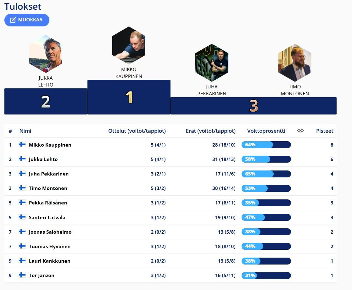Click the 64% win percentage bar
Viewport: 352px width, 290px height.
[x=266, y=145]
